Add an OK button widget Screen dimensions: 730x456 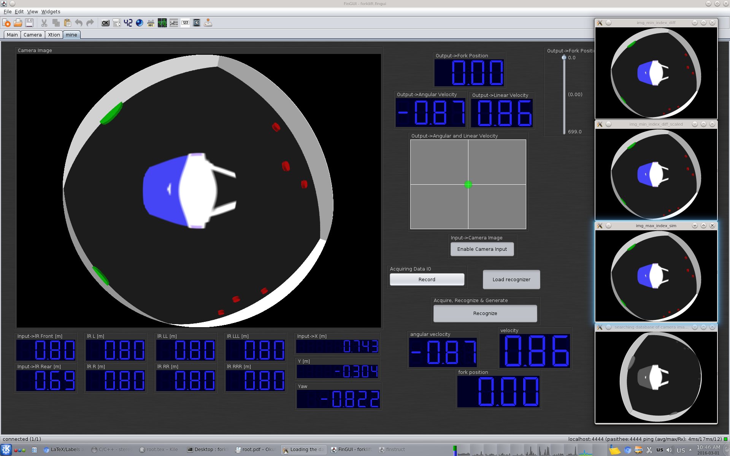[105, 23]
